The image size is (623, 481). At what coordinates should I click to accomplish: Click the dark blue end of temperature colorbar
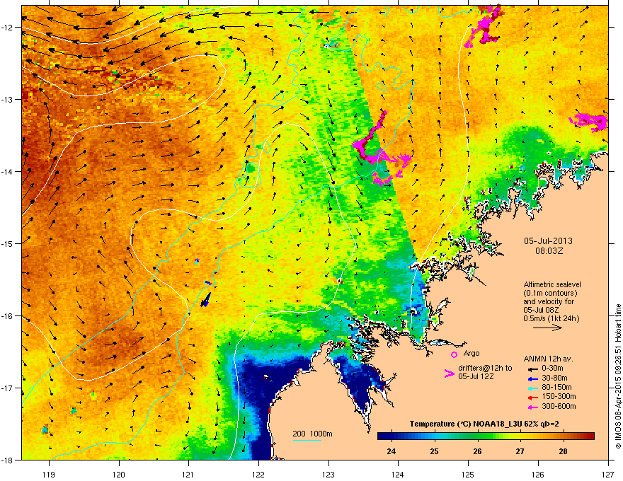click(382, 436)
